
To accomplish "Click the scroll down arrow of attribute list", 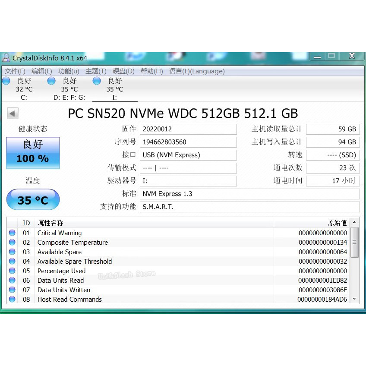I will click(355, 299).
